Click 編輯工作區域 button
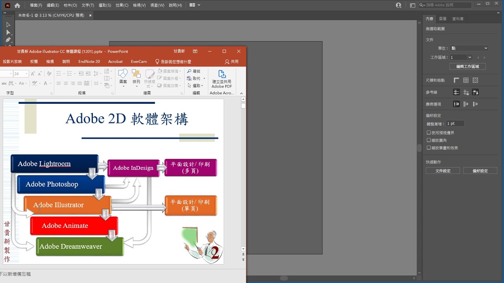Screen dimensions: 504x283 point(467,66)
